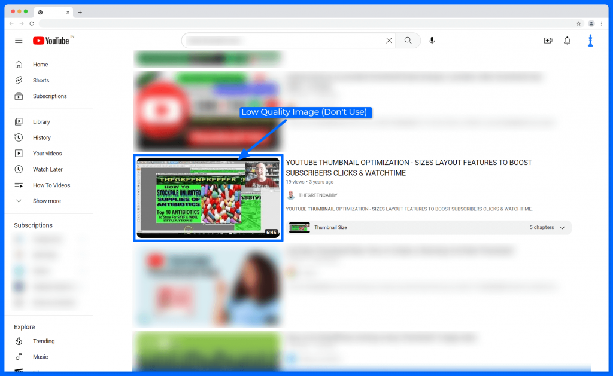613x376 pixels.
Task: Start voice search with microphone
Action: [432, 41]
